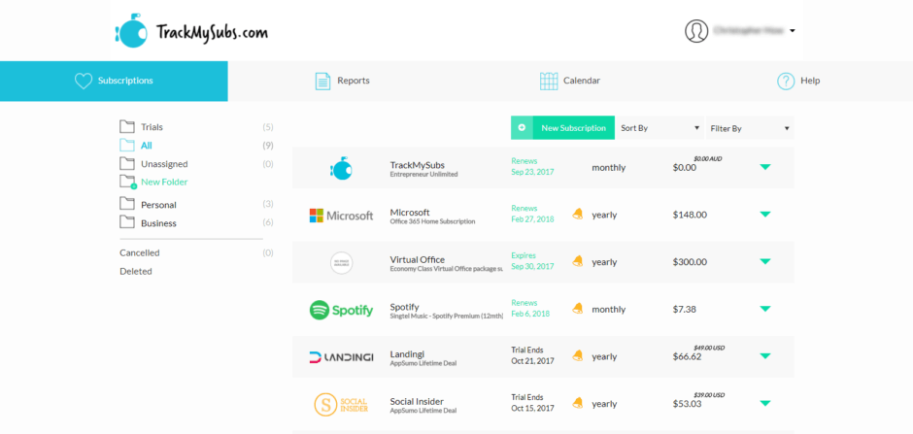This screenshot has height=434, width=913.
Task: Show Deleted subscriptions
Action: [x=136, y=271]
